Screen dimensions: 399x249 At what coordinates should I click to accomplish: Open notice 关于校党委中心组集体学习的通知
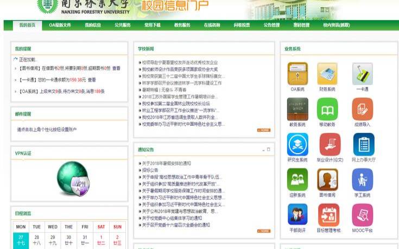(172, 218)
